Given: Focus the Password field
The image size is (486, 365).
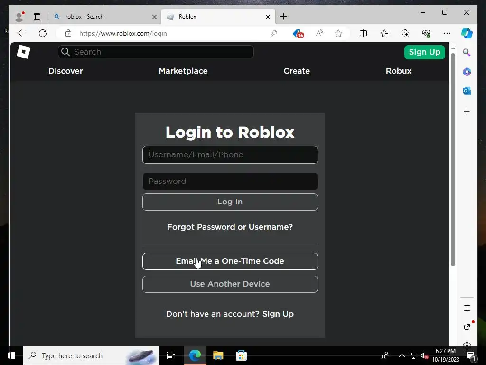Looking at the screenshot, I should [x=230, y=182].
